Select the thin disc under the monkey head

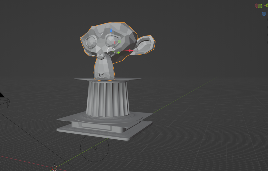point(108,79)
